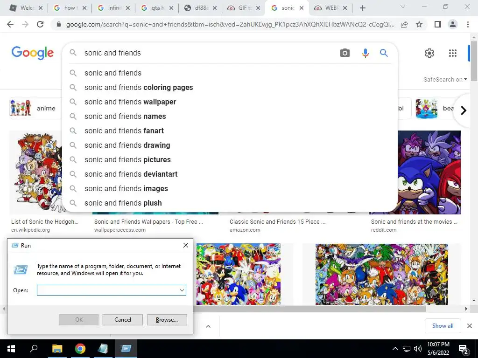The width and height of the screenshot is (478, 358).
Task: Open network status in system tray
Action: point(407,349)
